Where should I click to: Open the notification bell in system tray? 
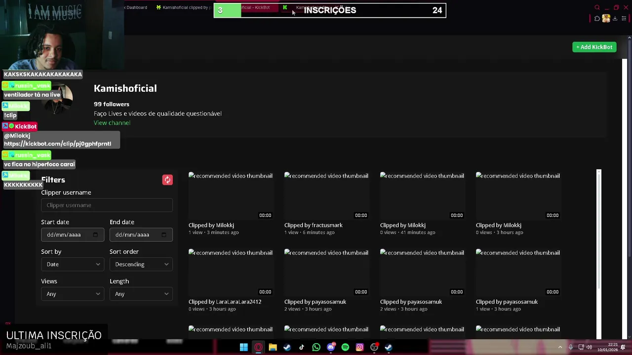tap(623, 347)
